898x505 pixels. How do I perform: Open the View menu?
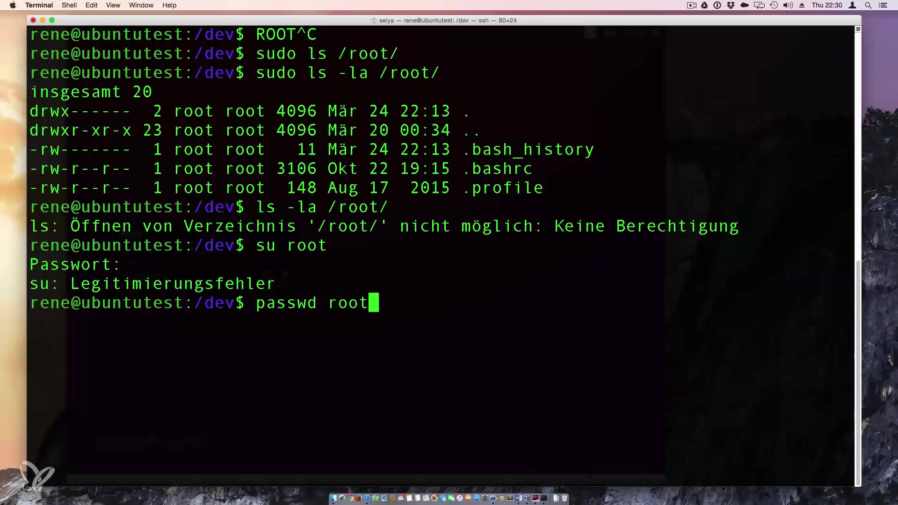(113, 5)
